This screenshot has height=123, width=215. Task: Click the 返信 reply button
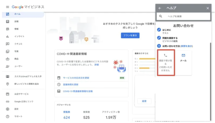(x=144, y=101)
